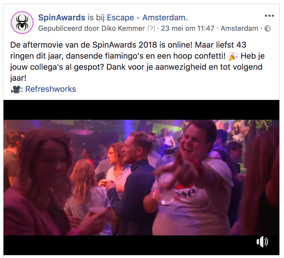Open the SpinAwards page link
Screen dimensions: 284x258
(62, 17)
